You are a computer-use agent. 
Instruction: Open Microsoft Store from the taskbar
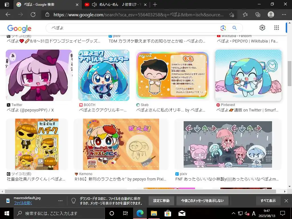click(168, 213)
